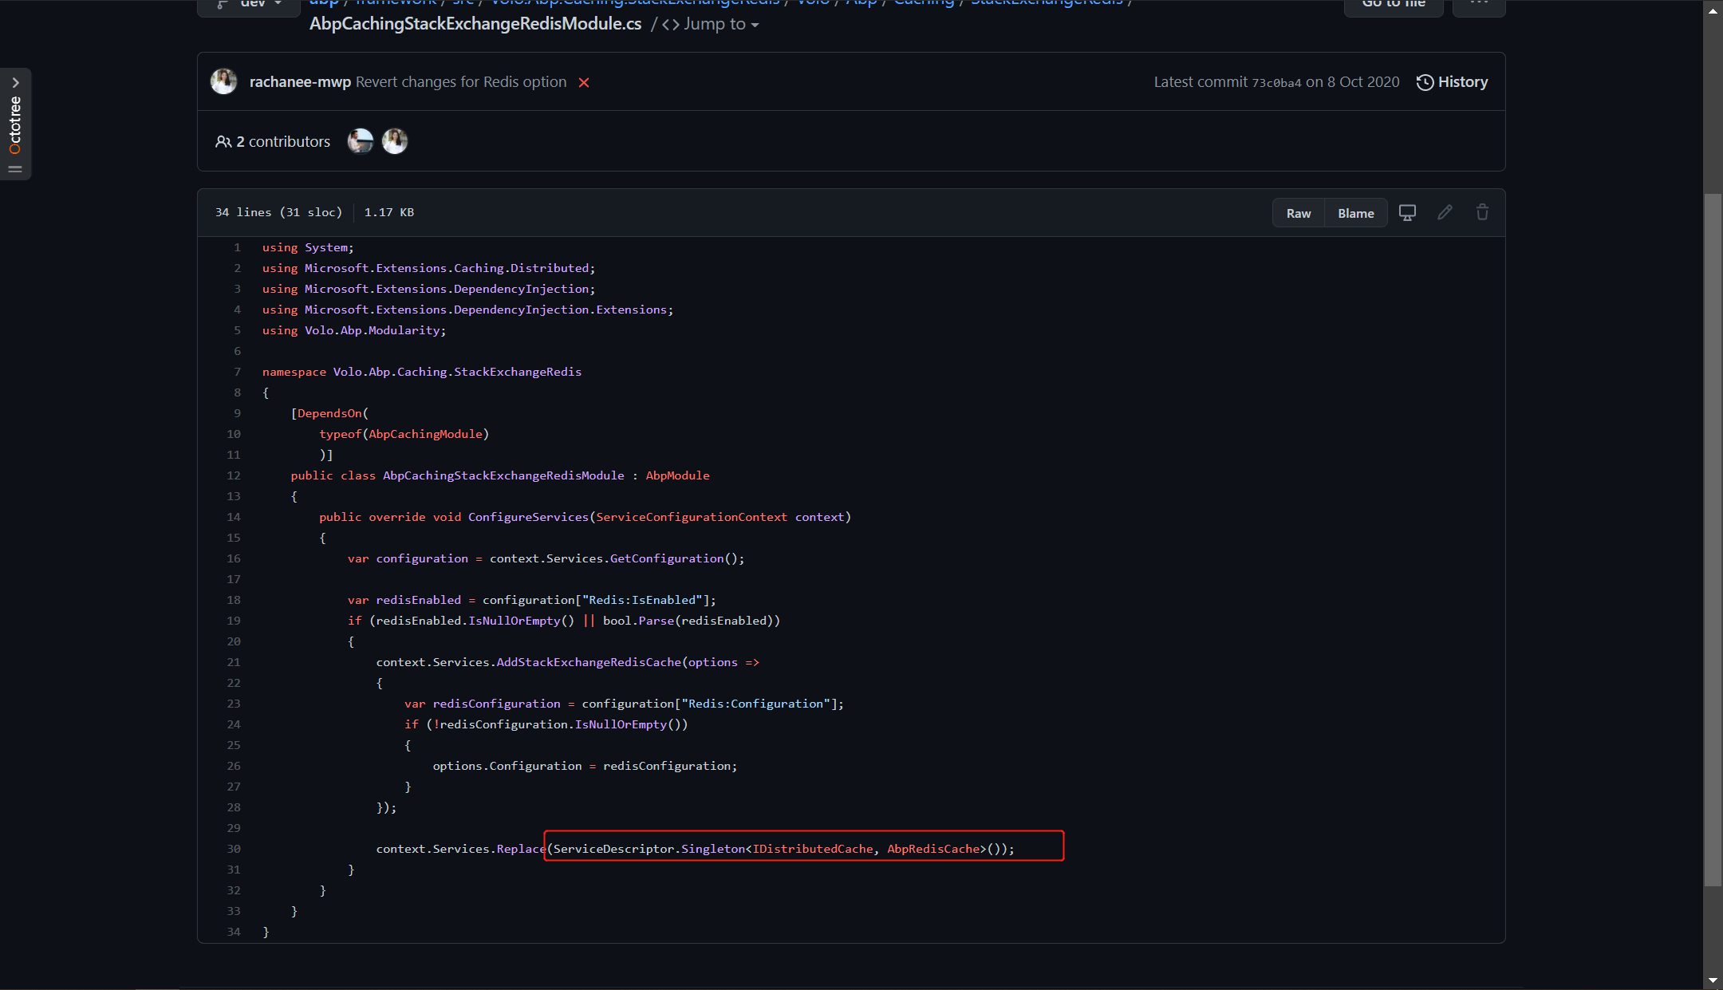
Task: Click the page vertical scrollbar thumb
Action: pyautogui.click(x=1713, y=540)
